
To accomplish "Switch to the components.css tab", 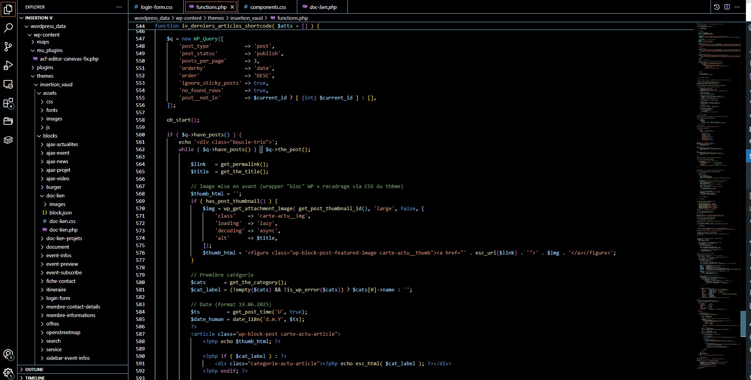I will click(268, 7).
